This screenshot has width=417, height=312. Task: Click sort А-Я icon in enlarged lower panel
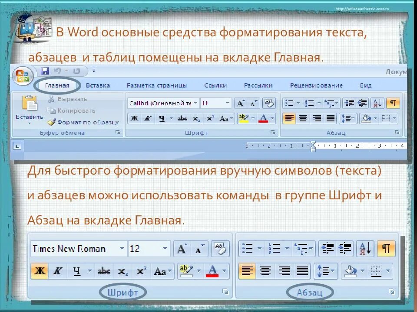(x=365, y=248)
